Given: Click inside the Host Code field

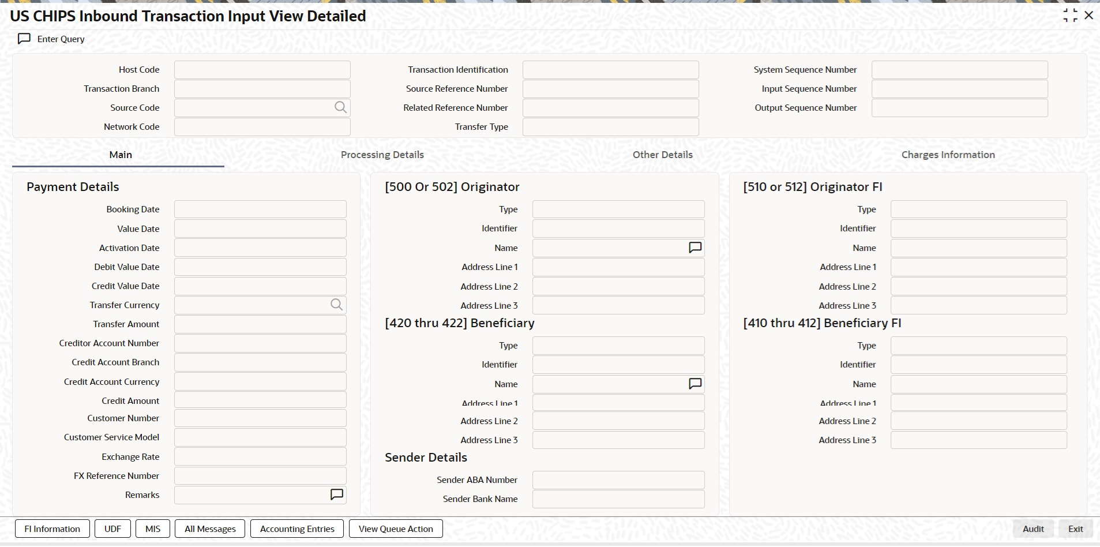Looking at the screenshot, I should click(x=261, y=69).
